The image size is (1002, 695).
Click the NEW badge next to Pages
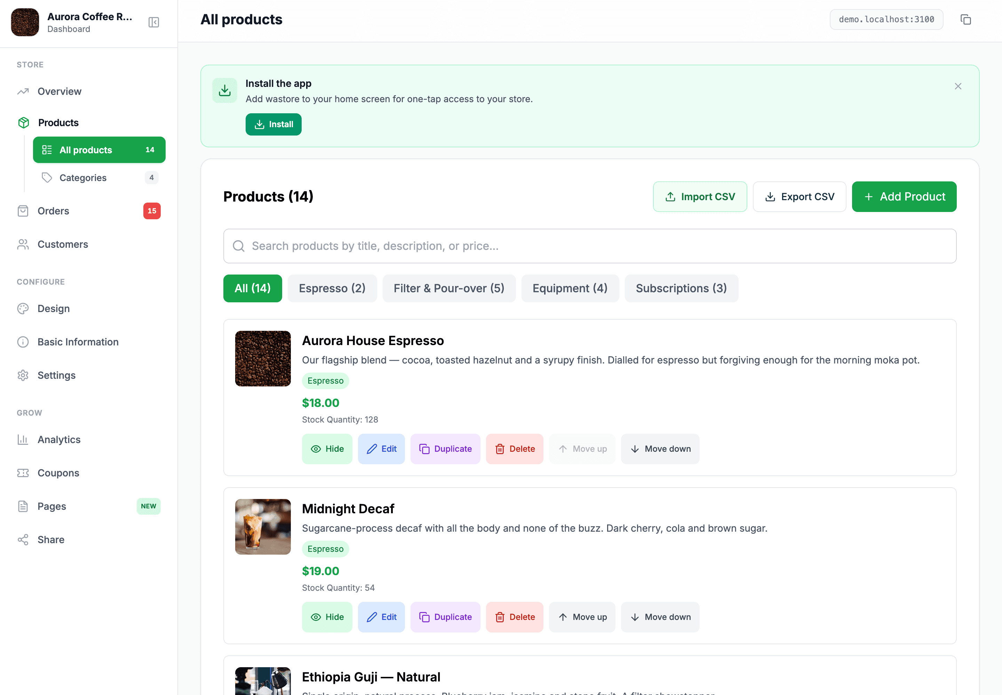(x=148, y=506)
